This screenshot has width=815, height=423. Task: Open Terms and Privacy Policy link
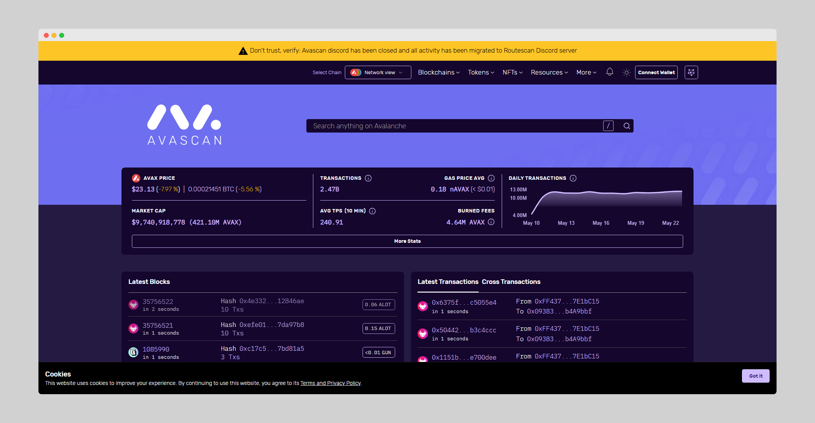coord(331,383)
